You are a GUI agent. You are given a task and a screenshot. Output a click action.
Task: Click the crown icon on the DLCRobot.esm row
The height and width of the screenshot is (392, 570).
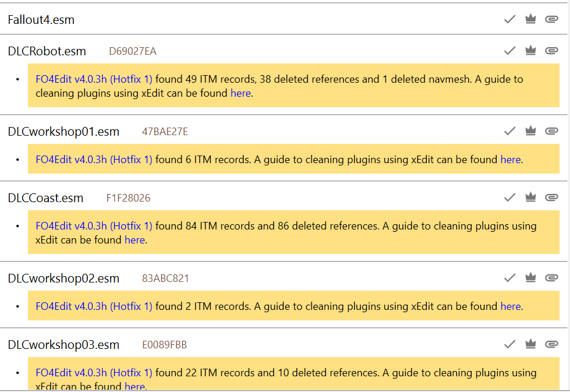tap(530, 51)
